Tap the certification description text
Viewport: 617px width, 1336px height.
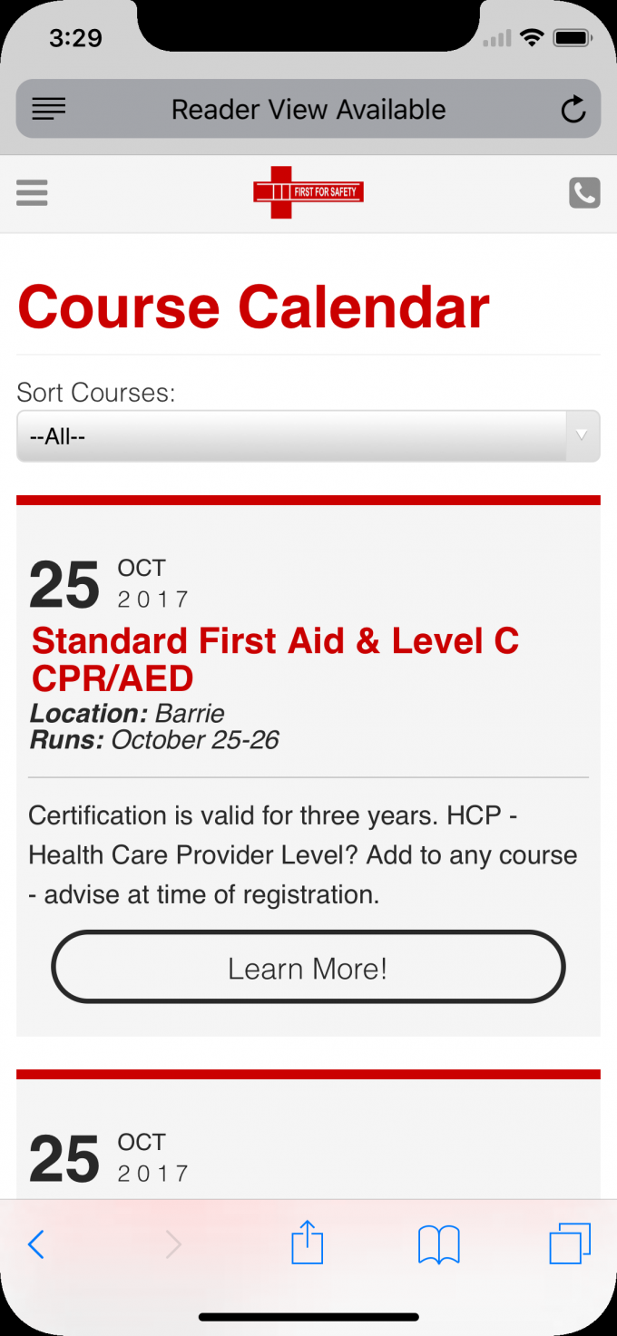pos(303,854)
